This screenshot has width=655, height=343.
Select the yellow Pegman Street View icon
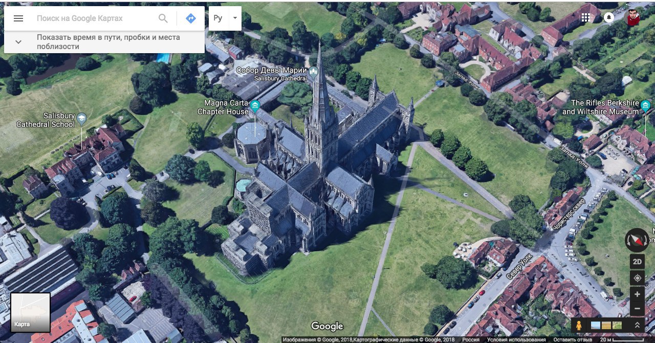(x=579, y=325)
